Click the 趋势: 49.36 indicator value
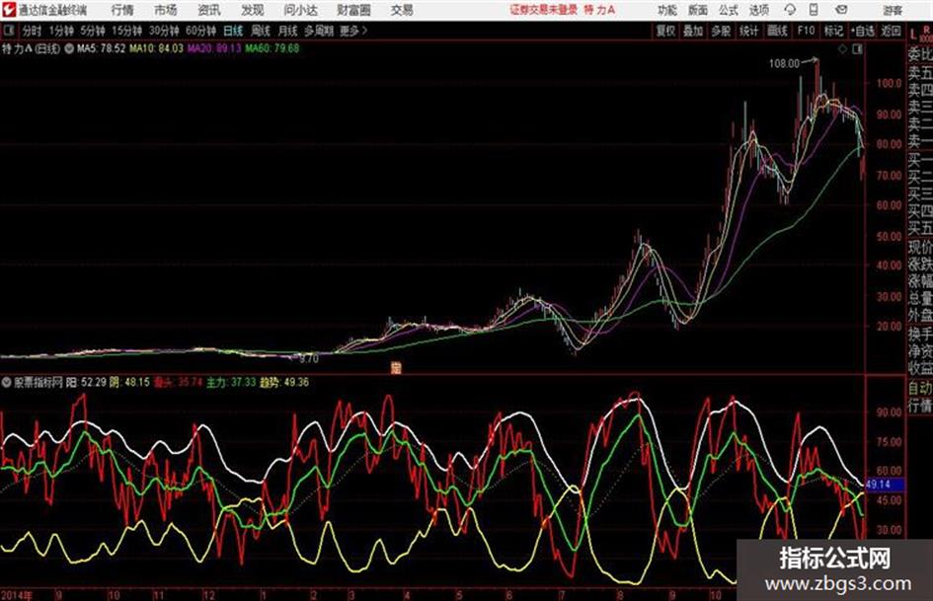This screenshot has width=933, height=601. pyautogui.click(x=284, y=382)
